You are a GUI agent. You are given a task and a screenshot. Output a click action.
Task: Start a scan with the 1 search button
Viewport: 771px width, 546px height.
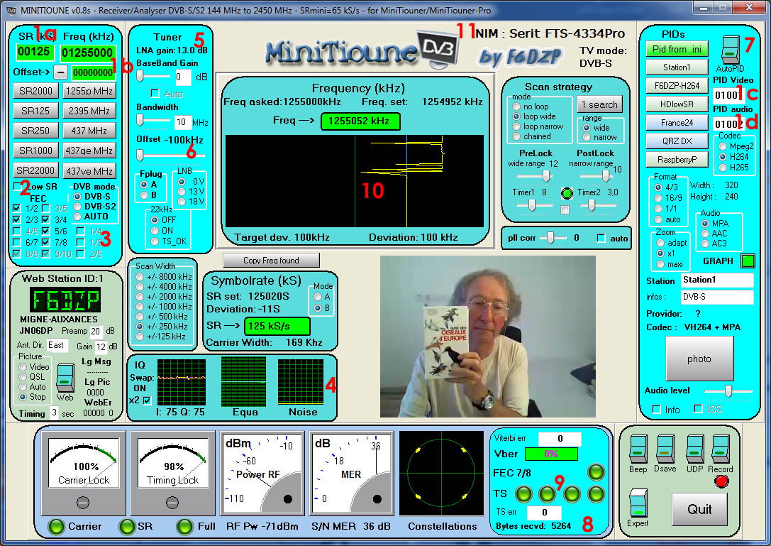(600, 104)
